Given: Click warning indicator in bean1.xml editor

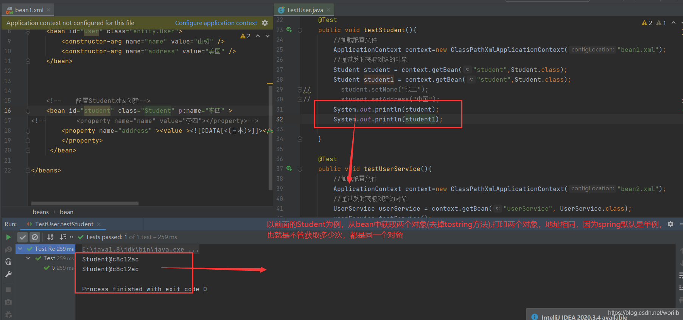Looking at the screenshot, I should click(245, 36).
